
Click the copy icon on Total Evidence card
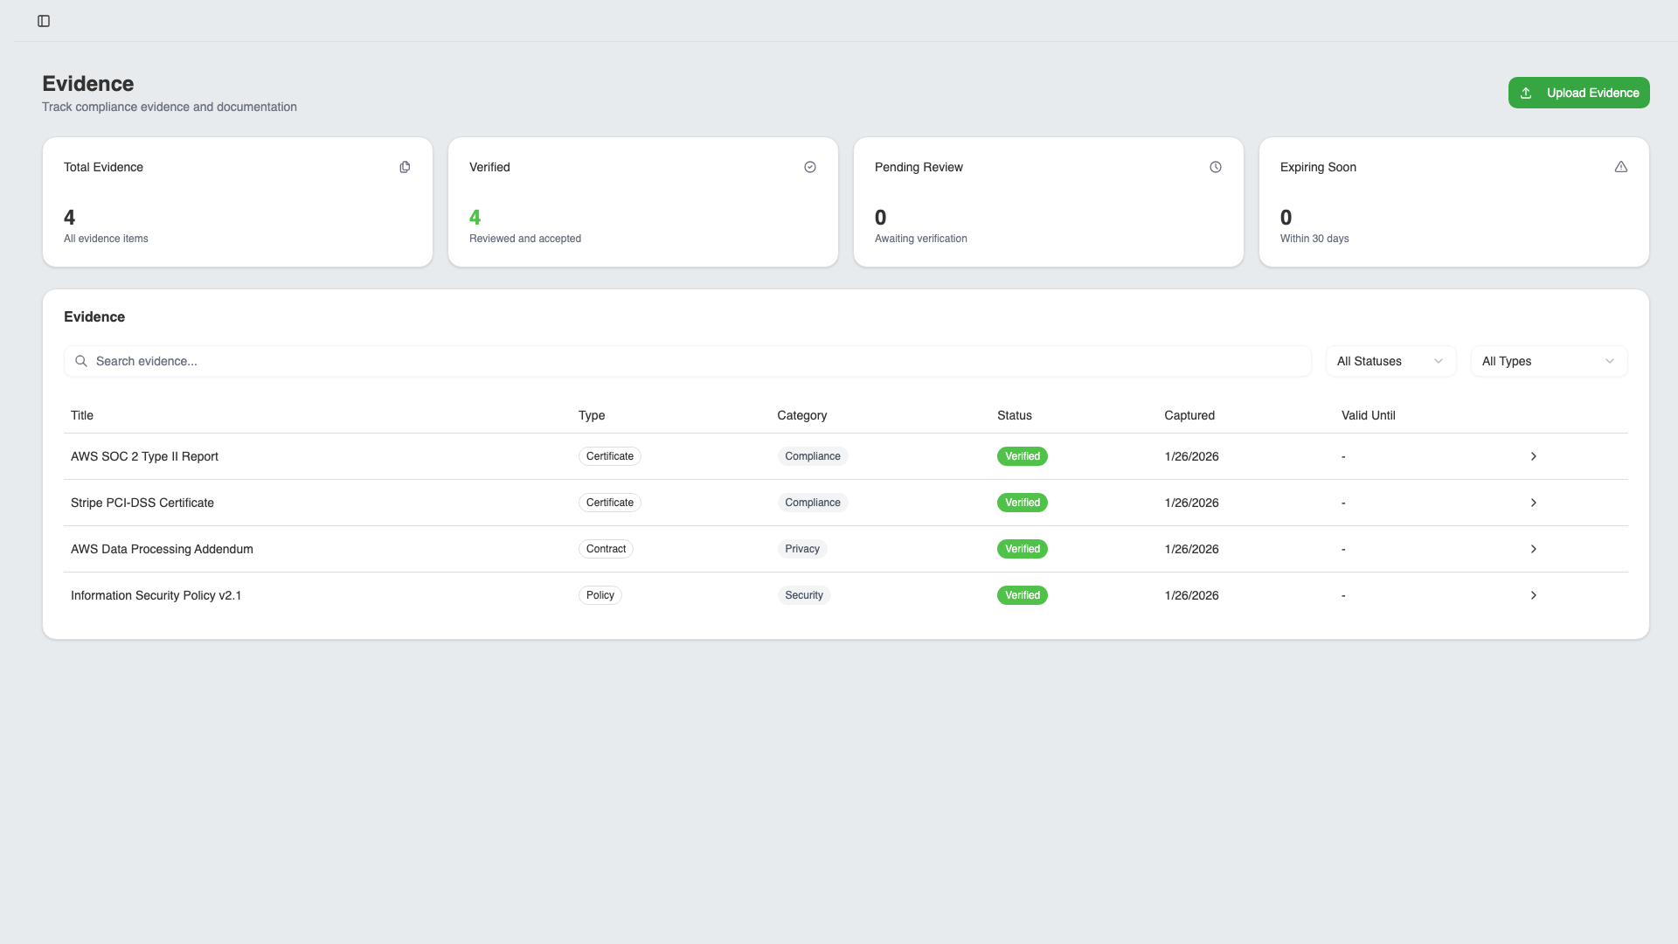coord(405,166)
